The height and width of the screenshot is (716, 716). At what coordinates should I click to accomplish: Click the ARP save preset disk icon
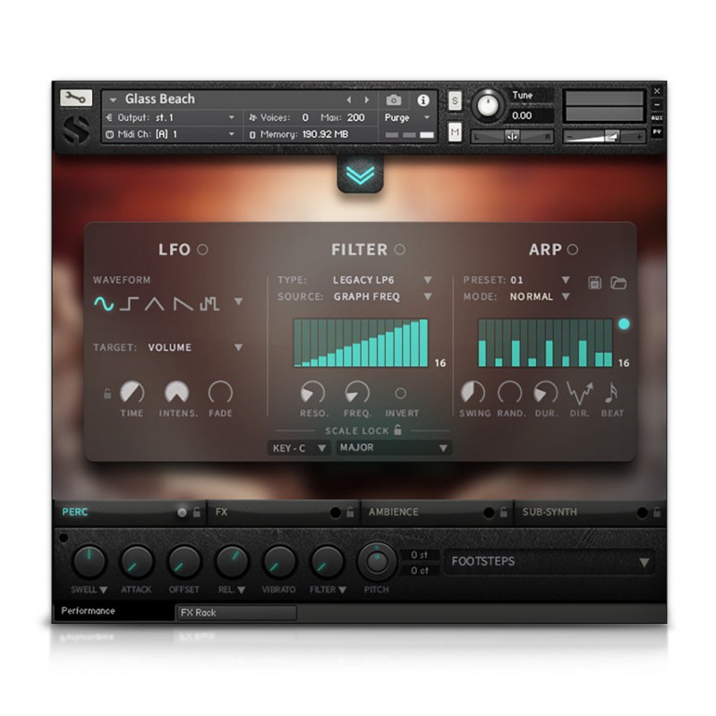tap(594, 282)
